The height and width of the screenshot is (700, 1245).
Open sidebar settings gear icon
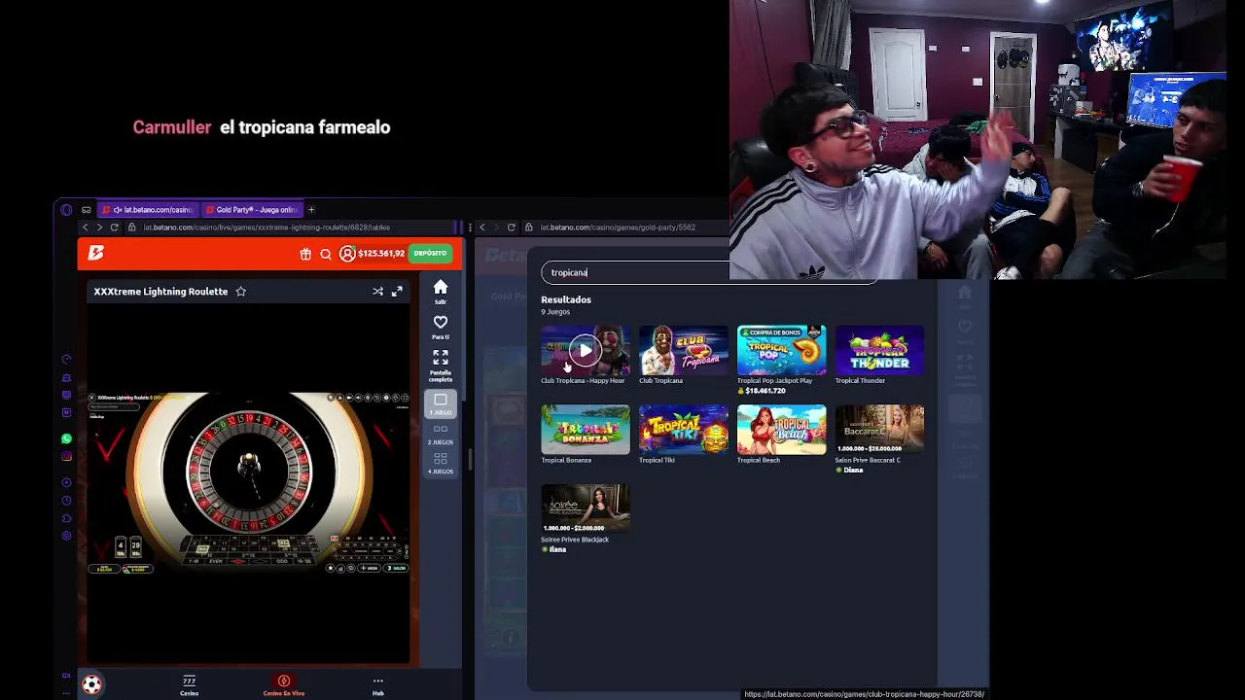66,536
